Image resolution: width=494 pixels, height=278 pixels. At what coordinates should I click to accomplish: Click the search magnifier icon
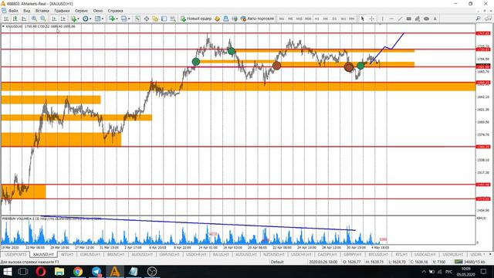[x=479, y=19]
